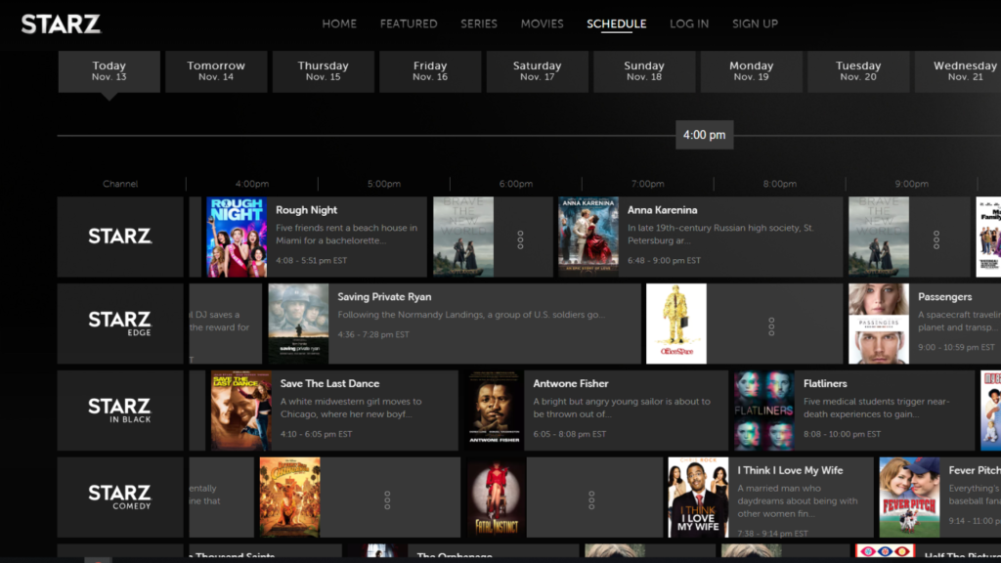The image size is (1001, 563).
Task: Click the Passengers title text
Action: (x=945, y=297)
